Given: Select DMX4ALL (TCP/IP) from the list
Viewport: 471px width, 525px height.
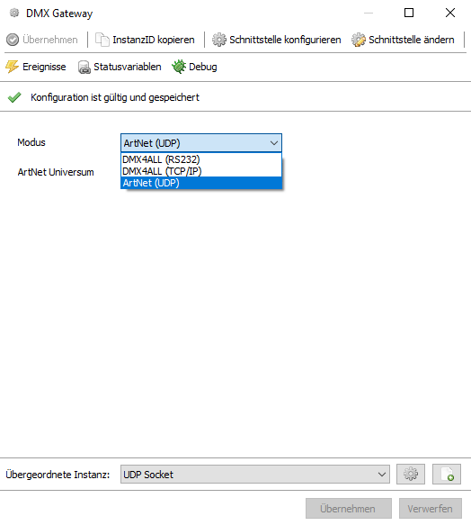Looking at the screenshot, I should [x=201, y=171].
